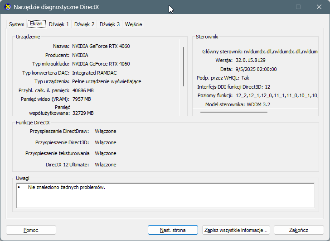Open the Dźwięk 1 tab
Viewport: 330px width, 241px height.
(59, 24)
